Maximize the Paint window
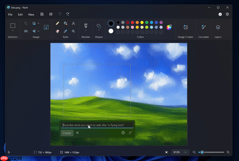239x161 pixels. click(218, 7)
